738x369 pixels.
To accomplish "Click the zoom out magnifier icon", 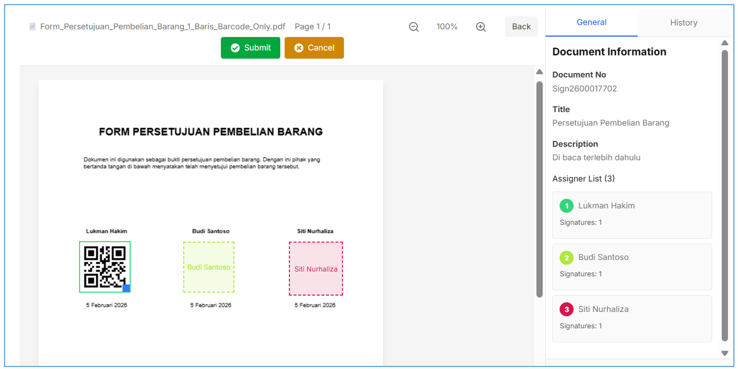I will (414, 27).
